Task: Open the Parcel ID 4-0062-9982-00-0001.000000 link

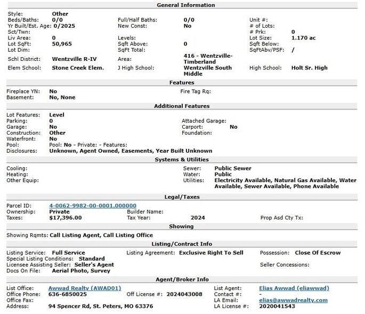Action: coord(93,206)
